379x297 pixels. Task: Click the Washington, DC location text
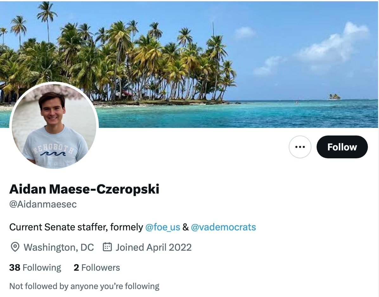click(59, 247)
